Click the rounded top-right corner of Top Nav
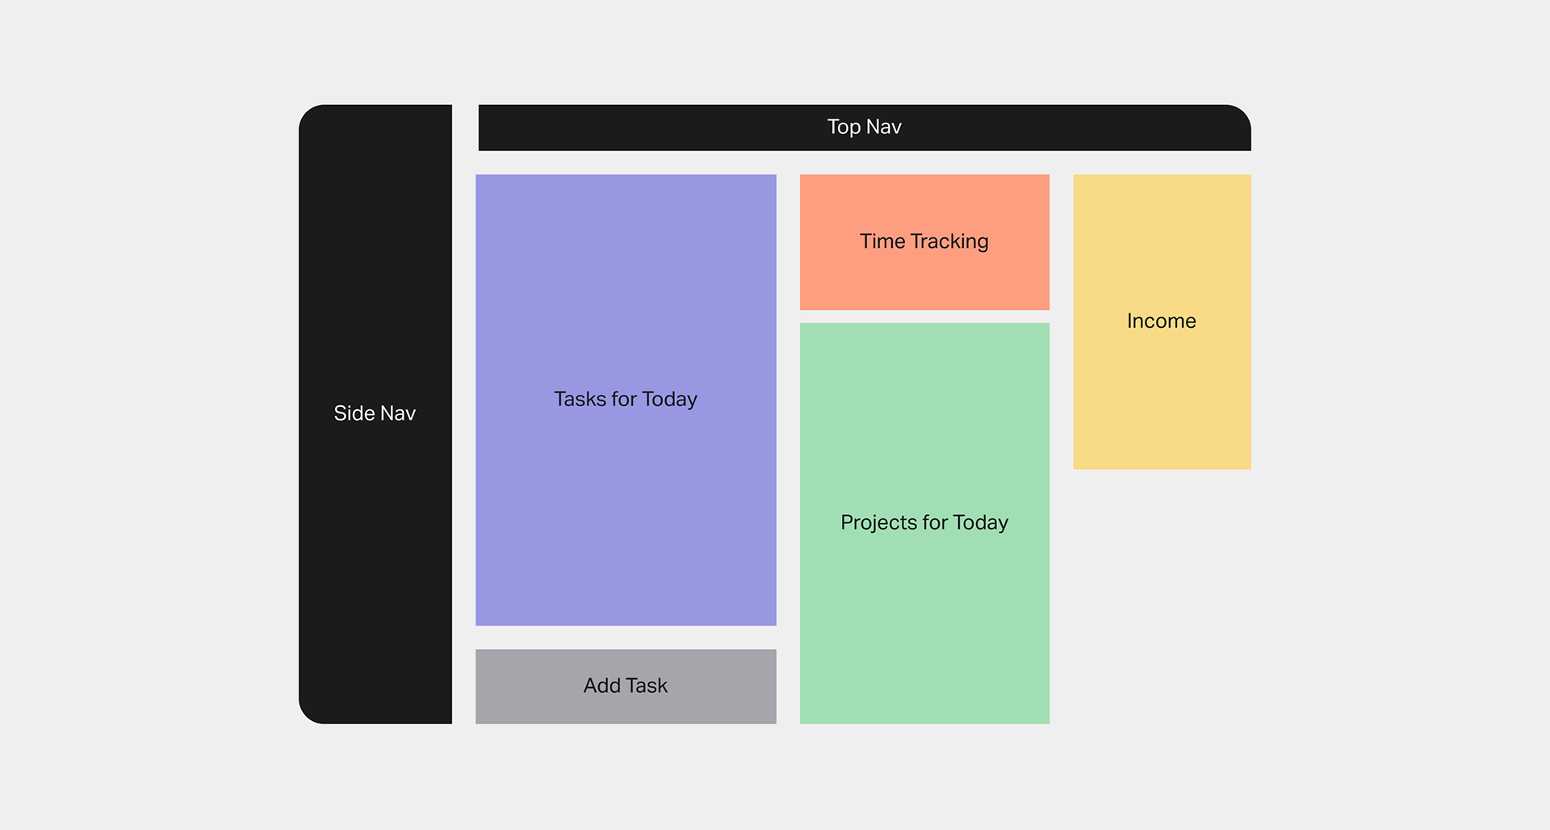The height and width of the screenshot is (830, 1550). click(1240, 116)
